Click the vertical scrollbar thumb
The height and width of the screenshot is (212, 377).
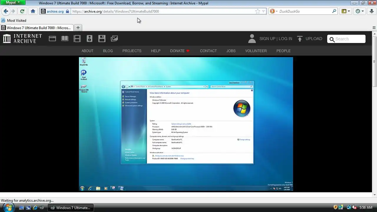tap(375, 61)
